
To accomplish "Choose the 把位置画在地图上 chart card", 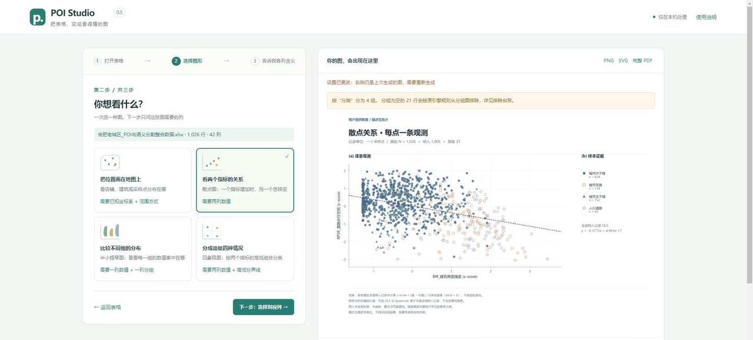I will point(143,180).
